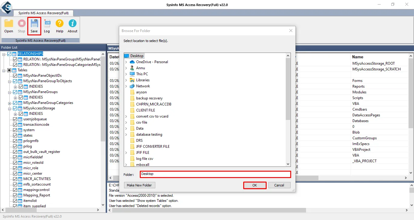Open the About info icon
The height and width of the screenshot is (220, 414).
click(72, 24)
